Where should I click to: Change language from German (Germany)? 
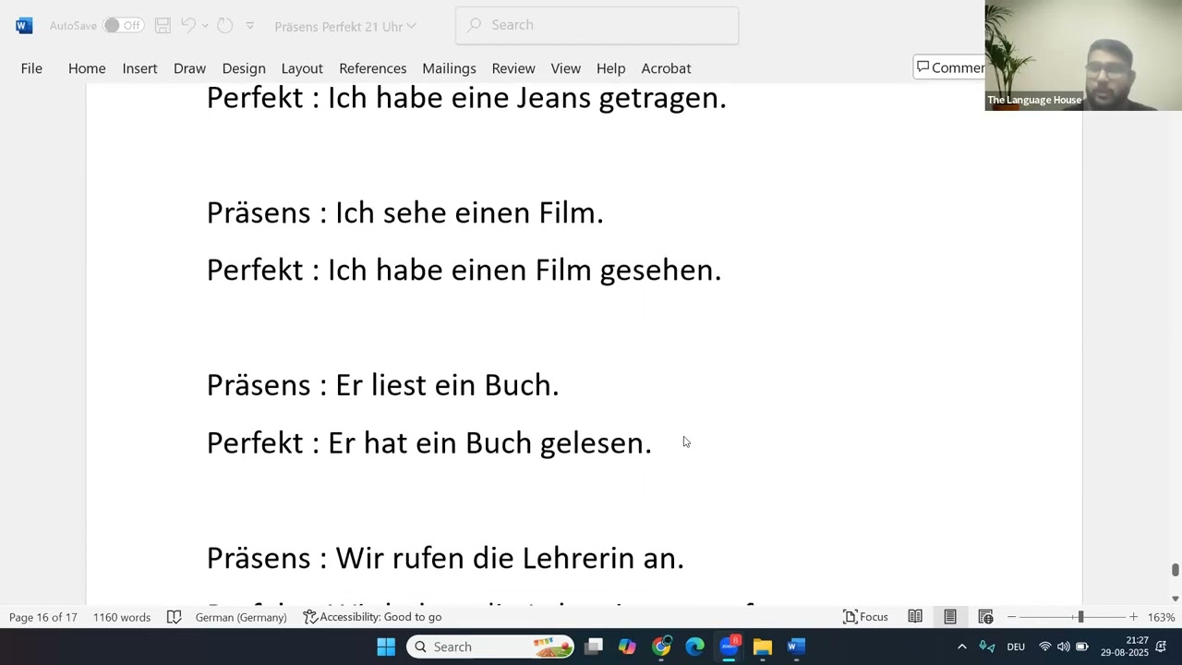(x=241, y=617)
